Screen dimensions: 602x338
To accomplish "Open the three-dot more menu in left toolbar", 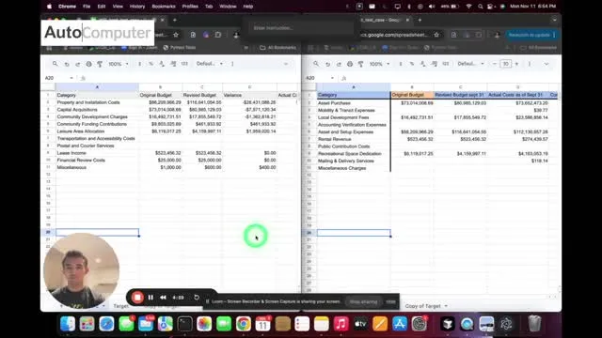I will [232, 64].
